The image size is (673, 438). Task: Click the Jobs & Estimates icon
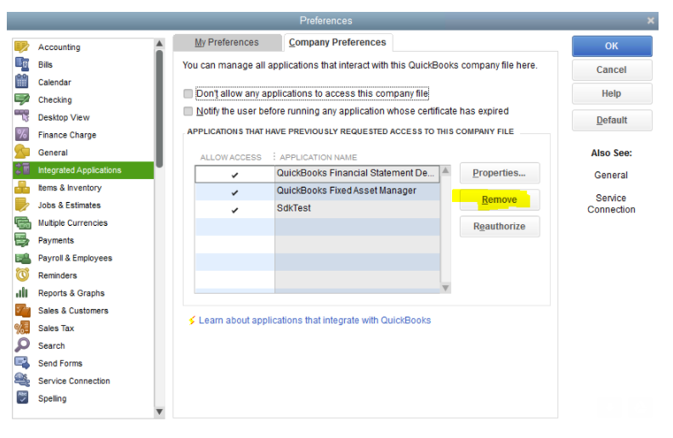pos(22,205)
